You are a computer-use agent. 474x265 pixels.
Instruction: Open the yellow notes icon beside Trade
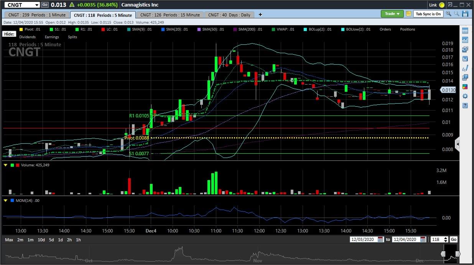[408, 13]
